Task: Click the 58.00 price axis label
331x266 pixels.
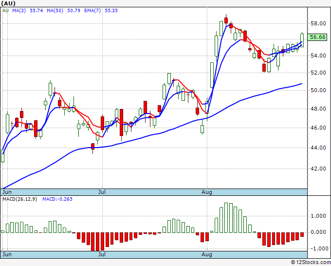Action: point(318,23)
